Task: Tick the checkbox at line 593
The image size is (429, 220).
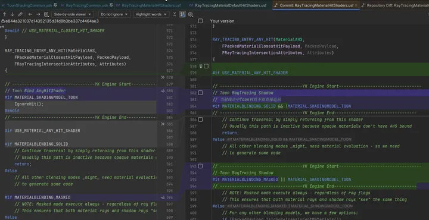Action: pyautogui.click(x=200, y=166)
